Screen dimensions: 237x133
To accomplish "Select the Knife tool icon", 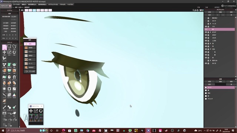I will tap(4, 95).
